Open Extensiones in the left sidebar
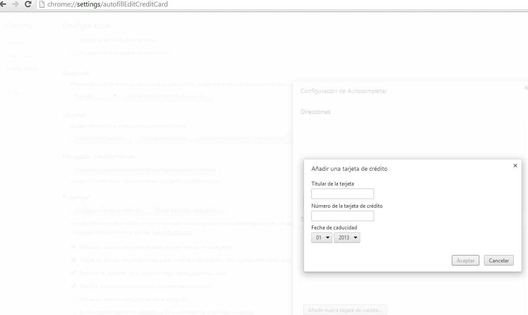Viewport: 528px width, 315px height. point(19,56)
